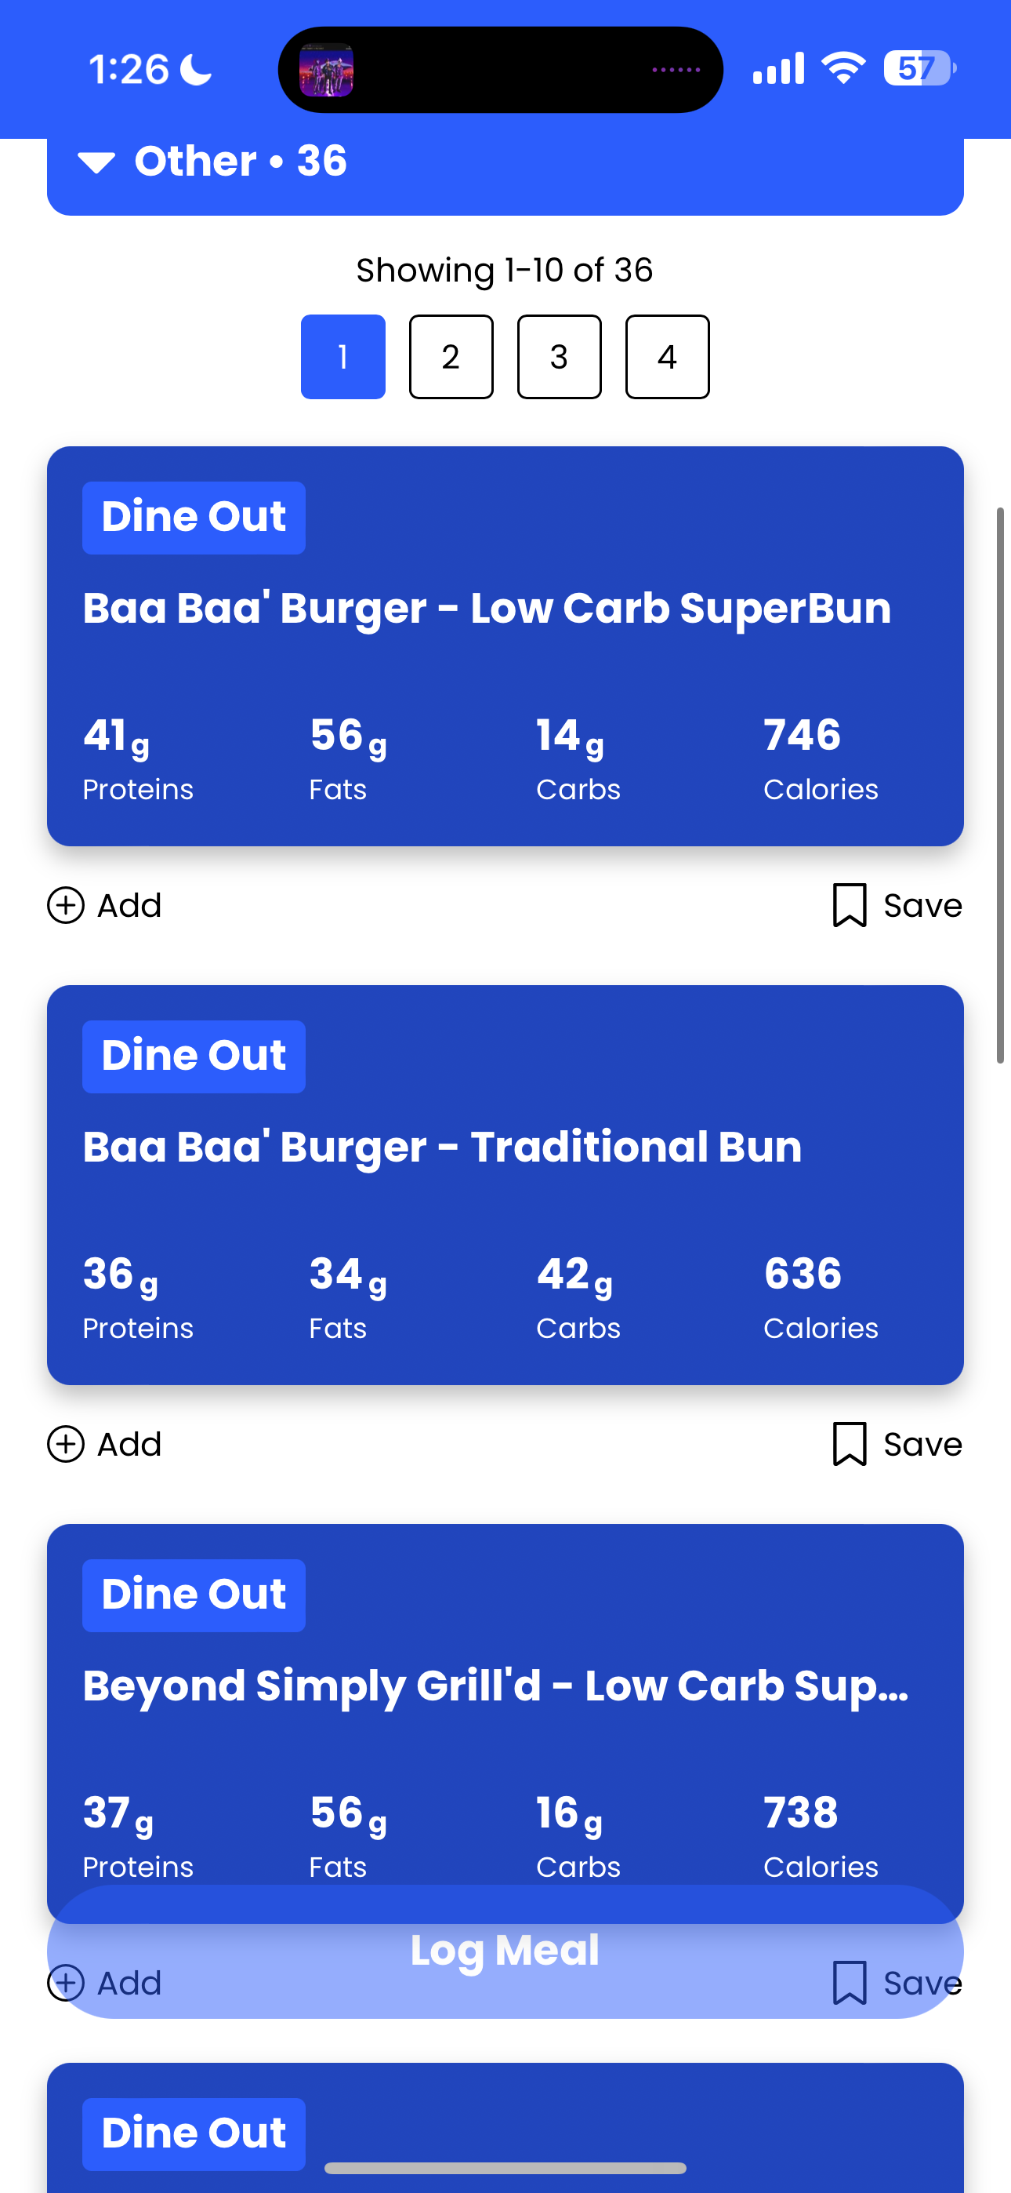Open Baa Baa' Burger Low Carb SuperBun card
Image resolution: width=1011 pixels, height=2193 pixels.
pos(505,646)
